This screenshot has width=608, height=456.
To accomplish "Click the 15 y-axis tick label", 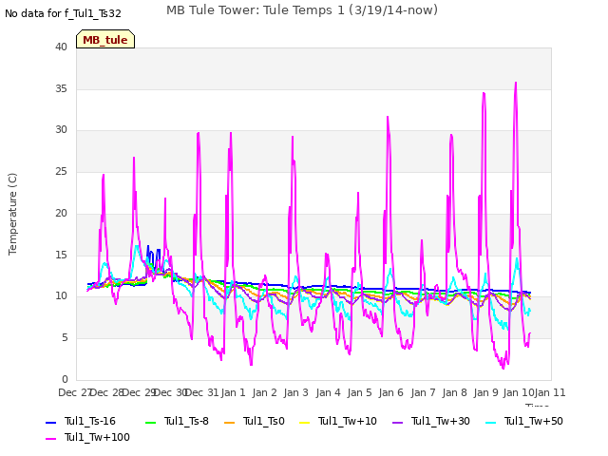I will [x=61, y=255].
